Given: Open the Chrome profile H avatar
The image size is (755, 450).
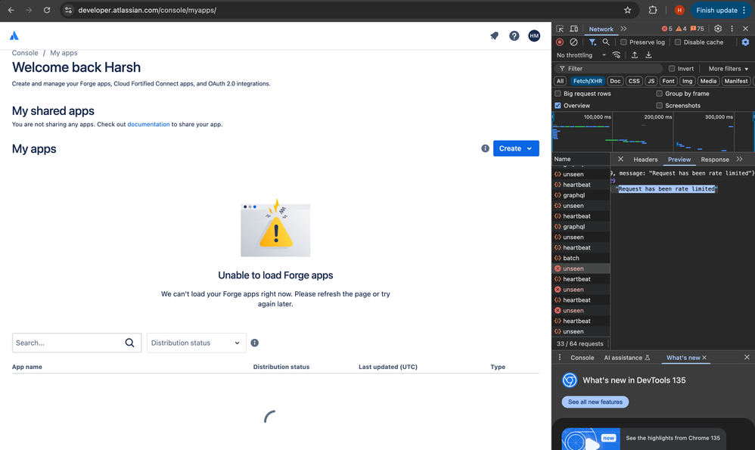Looking at the screenshot, I should coord(679,10).
